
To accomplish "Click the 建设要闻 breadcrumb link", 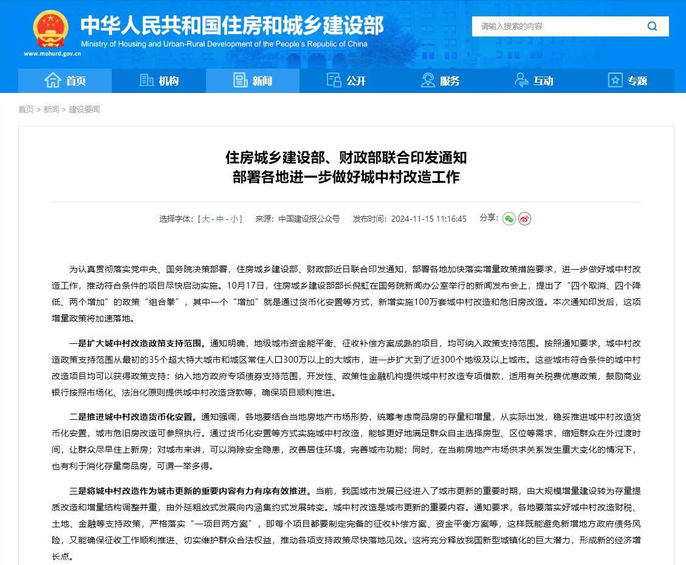I will [x=84, y=109].
